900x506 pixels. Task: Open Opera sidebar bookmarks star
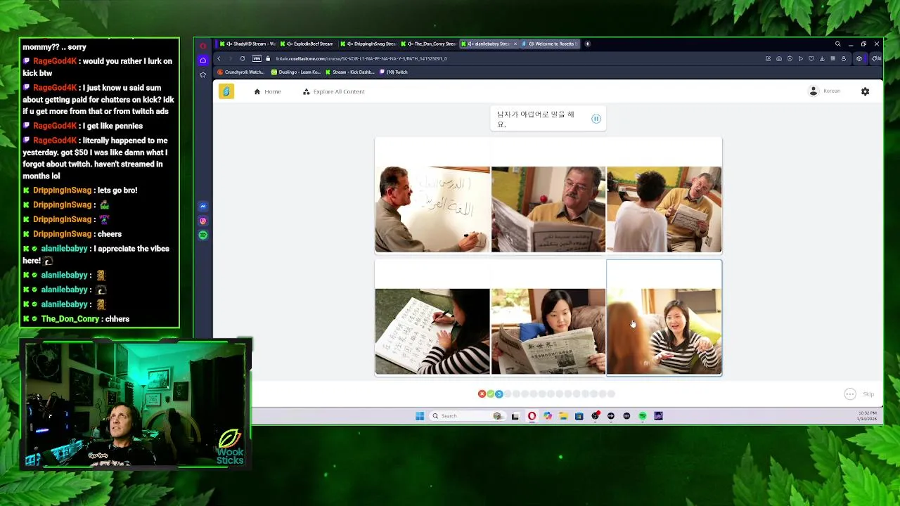pos(203,74)
